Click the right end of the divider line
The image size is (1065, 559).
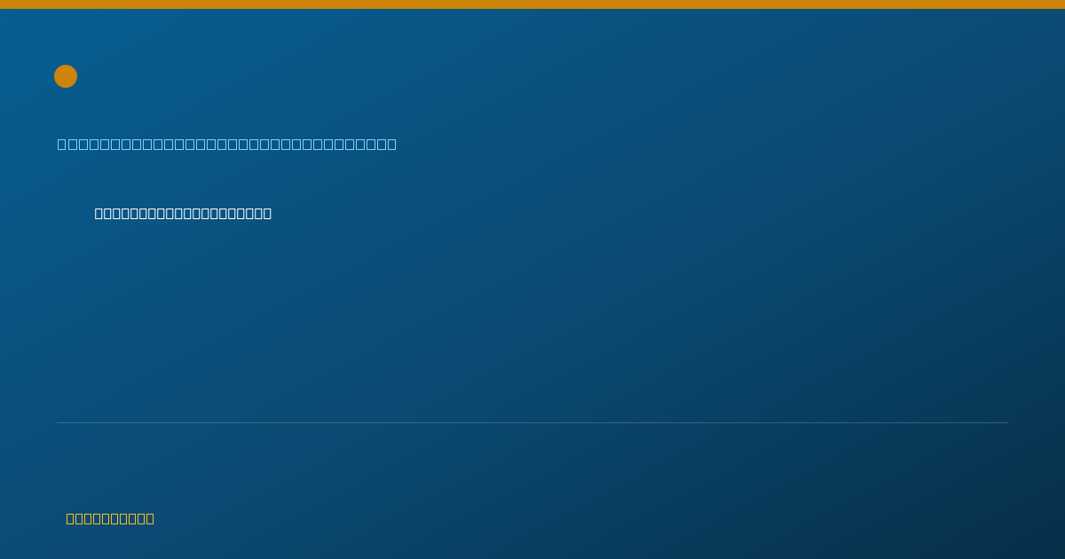click(x=1006, y=422)
